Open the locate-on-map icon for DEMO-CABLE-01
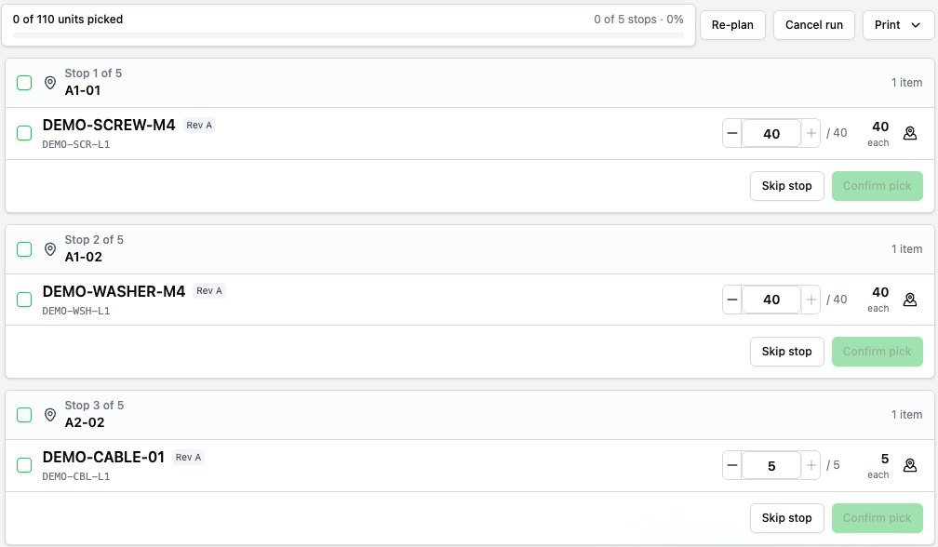 910,465
